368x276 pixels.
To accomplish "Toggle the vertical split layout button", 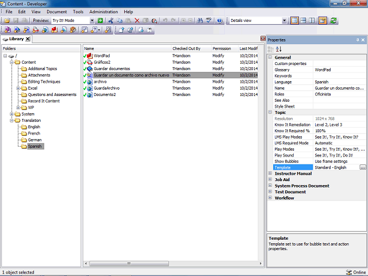I will tap(312, 21).
